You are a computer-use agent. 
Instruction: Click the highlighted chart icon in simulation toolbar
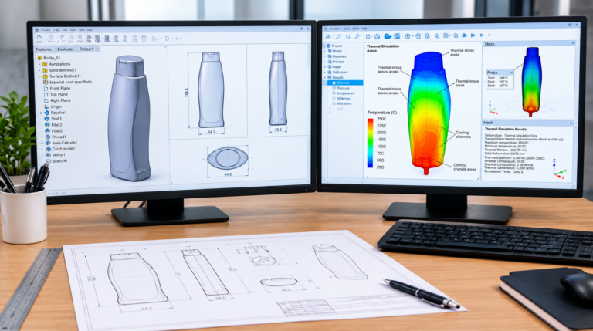click(397, 36)
